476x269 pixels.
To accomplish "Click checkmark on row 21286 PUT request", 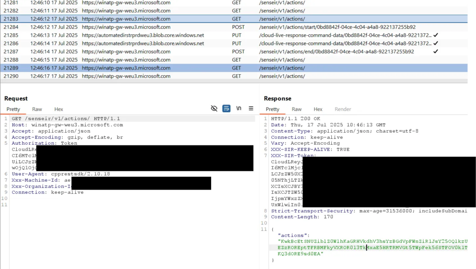I will pos(436,44).
